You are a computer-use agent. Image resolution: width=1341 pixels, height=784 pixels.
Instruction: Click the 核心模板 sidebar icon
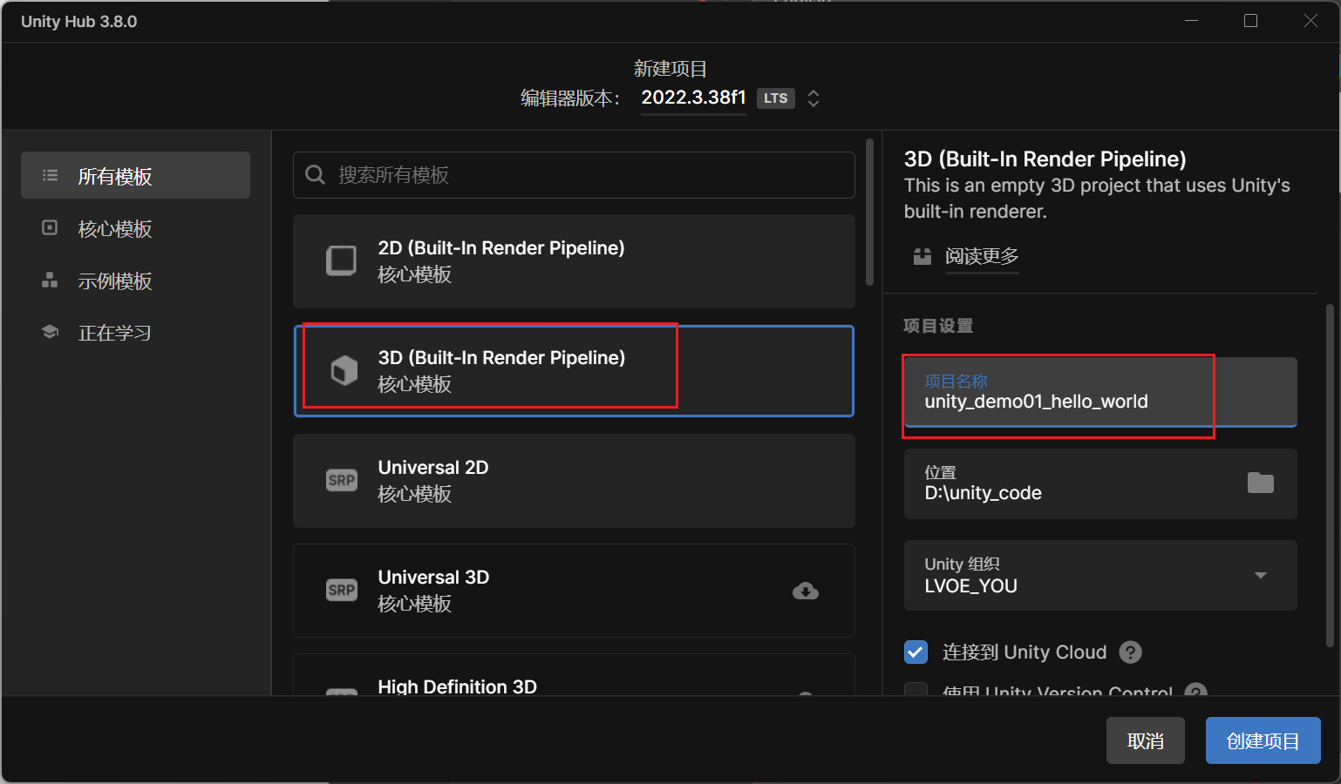click(50, 227)
